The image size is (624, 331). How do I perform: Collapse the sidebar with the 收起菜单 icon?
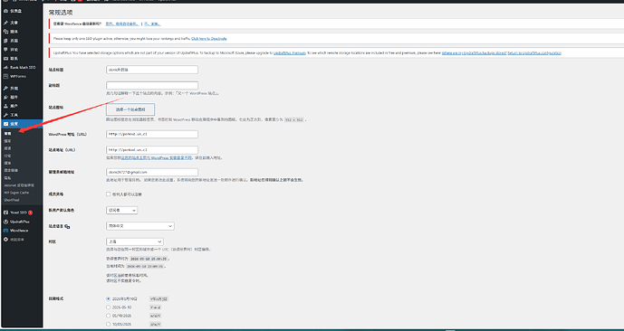(5, 240)
